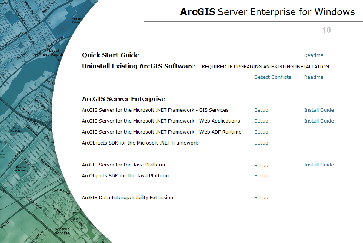Run Setup for ArcGIS Server Java Platform
363x243 pixels.
pos(261,166)
